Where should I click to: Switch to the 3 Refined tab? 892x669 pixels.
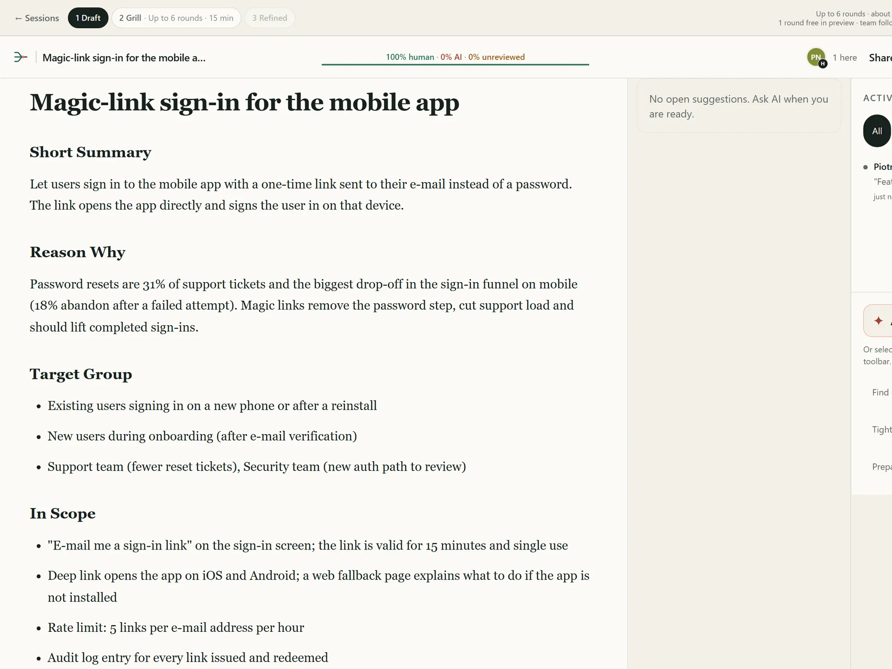(x=269, y=18)
